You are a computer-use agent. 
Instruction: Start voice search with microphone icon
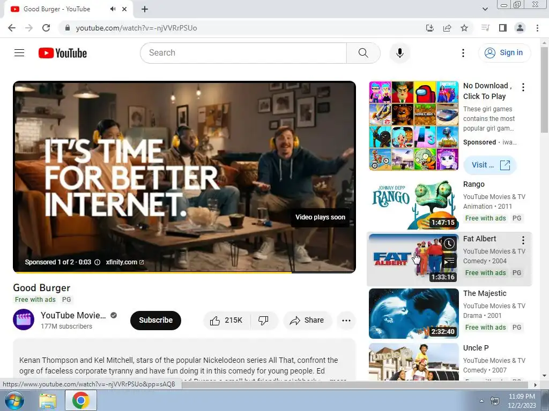(400, 53)
